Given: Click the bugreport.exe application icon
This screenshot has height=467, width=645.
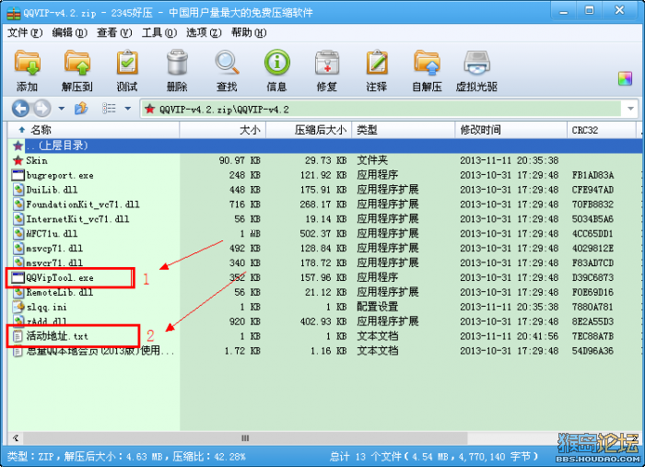Looking at the screenshot, I should pyautogui.click(x=18, y=175).
